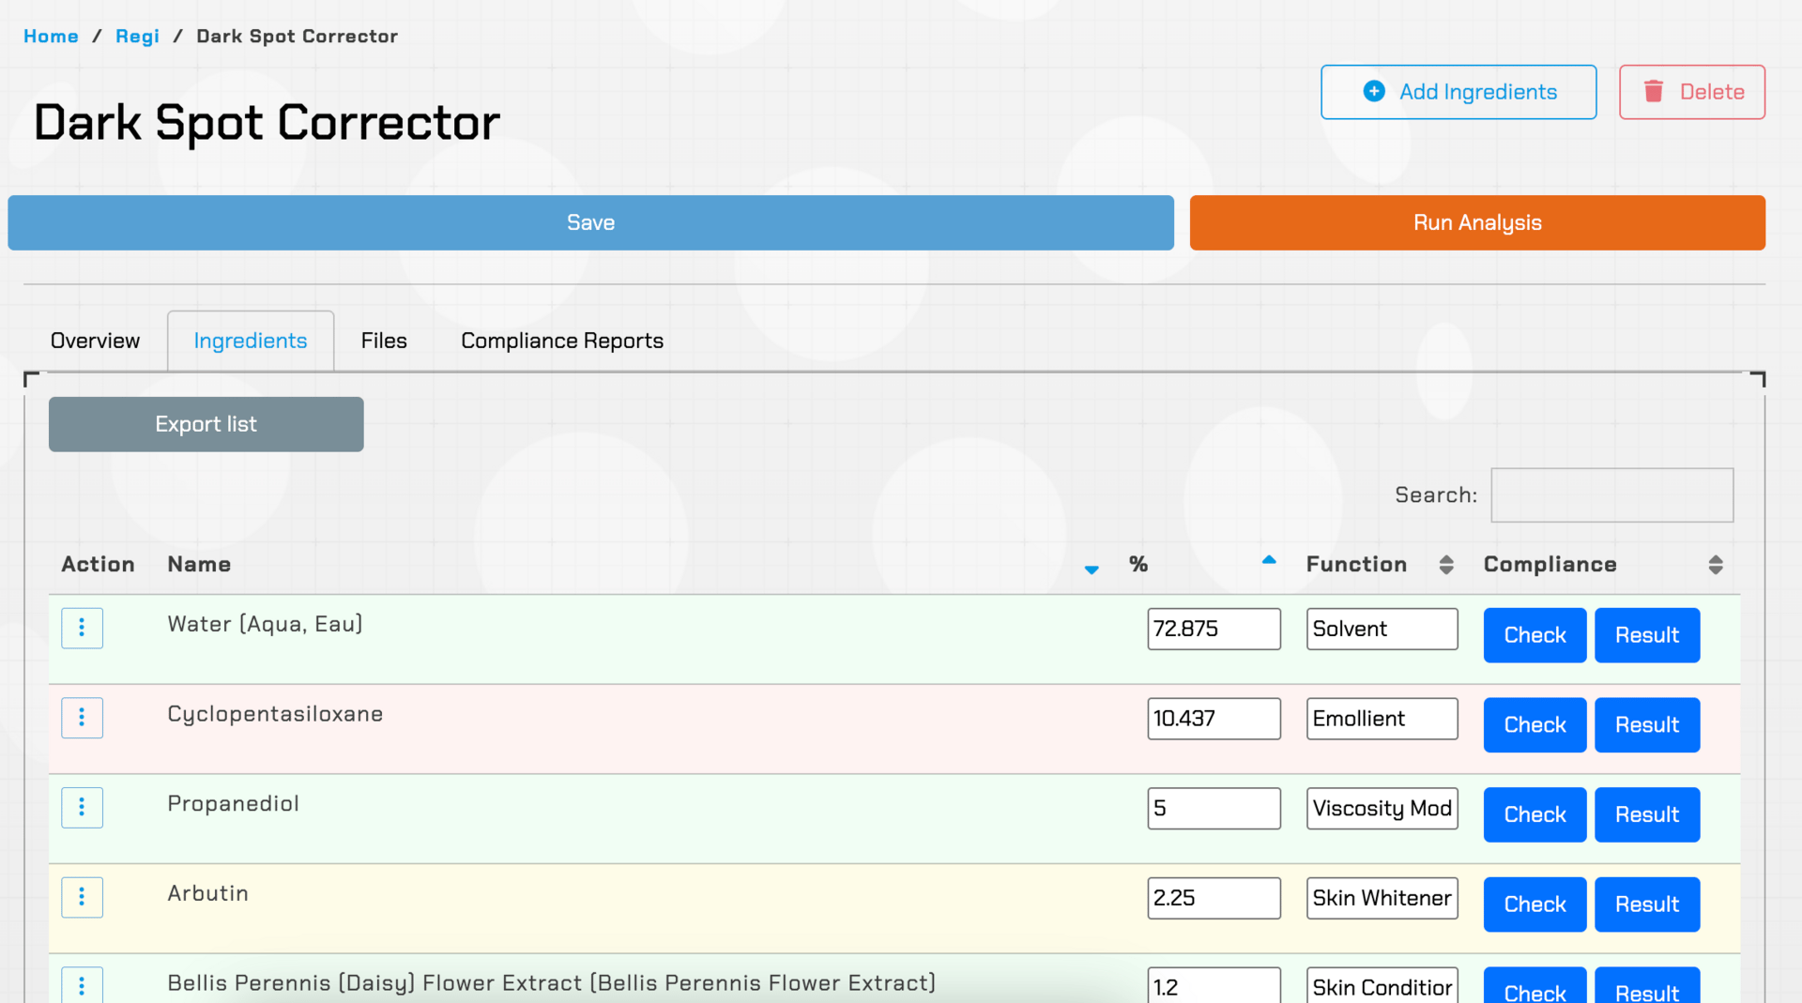This screenshot has width=1802, height=1003.
Task: Check compliance for Water
Action: click(1535, 635)
